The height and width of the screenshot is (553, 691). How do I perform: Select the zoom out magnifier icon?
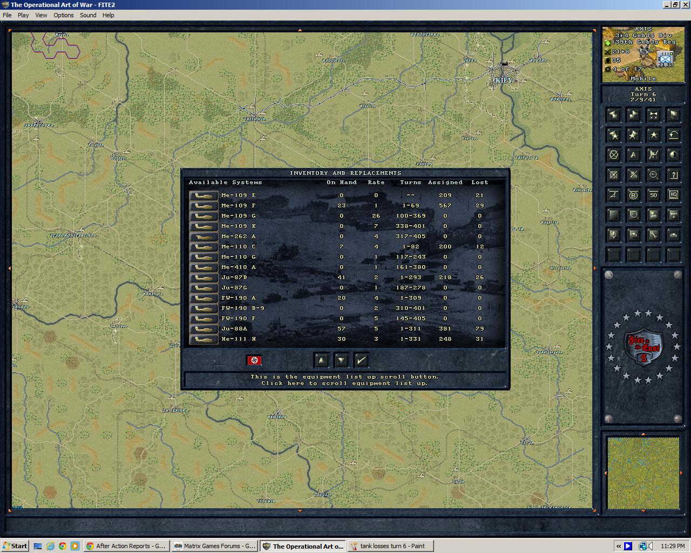click(654, 176)
